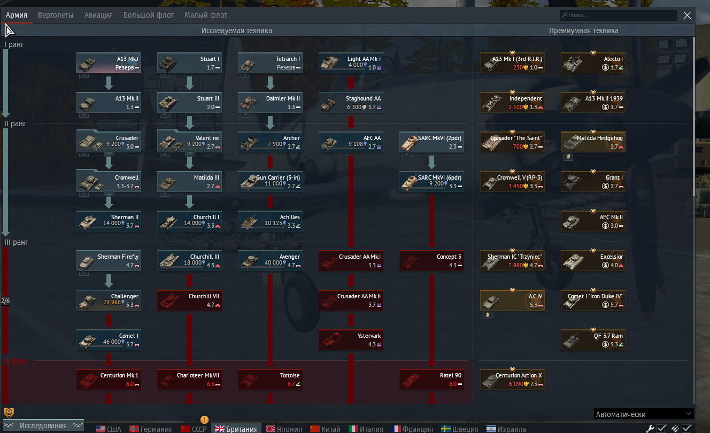The width and height of the screenshot is (710, 433).
Task: Select the Швеция nation
Action: [460, 429]
